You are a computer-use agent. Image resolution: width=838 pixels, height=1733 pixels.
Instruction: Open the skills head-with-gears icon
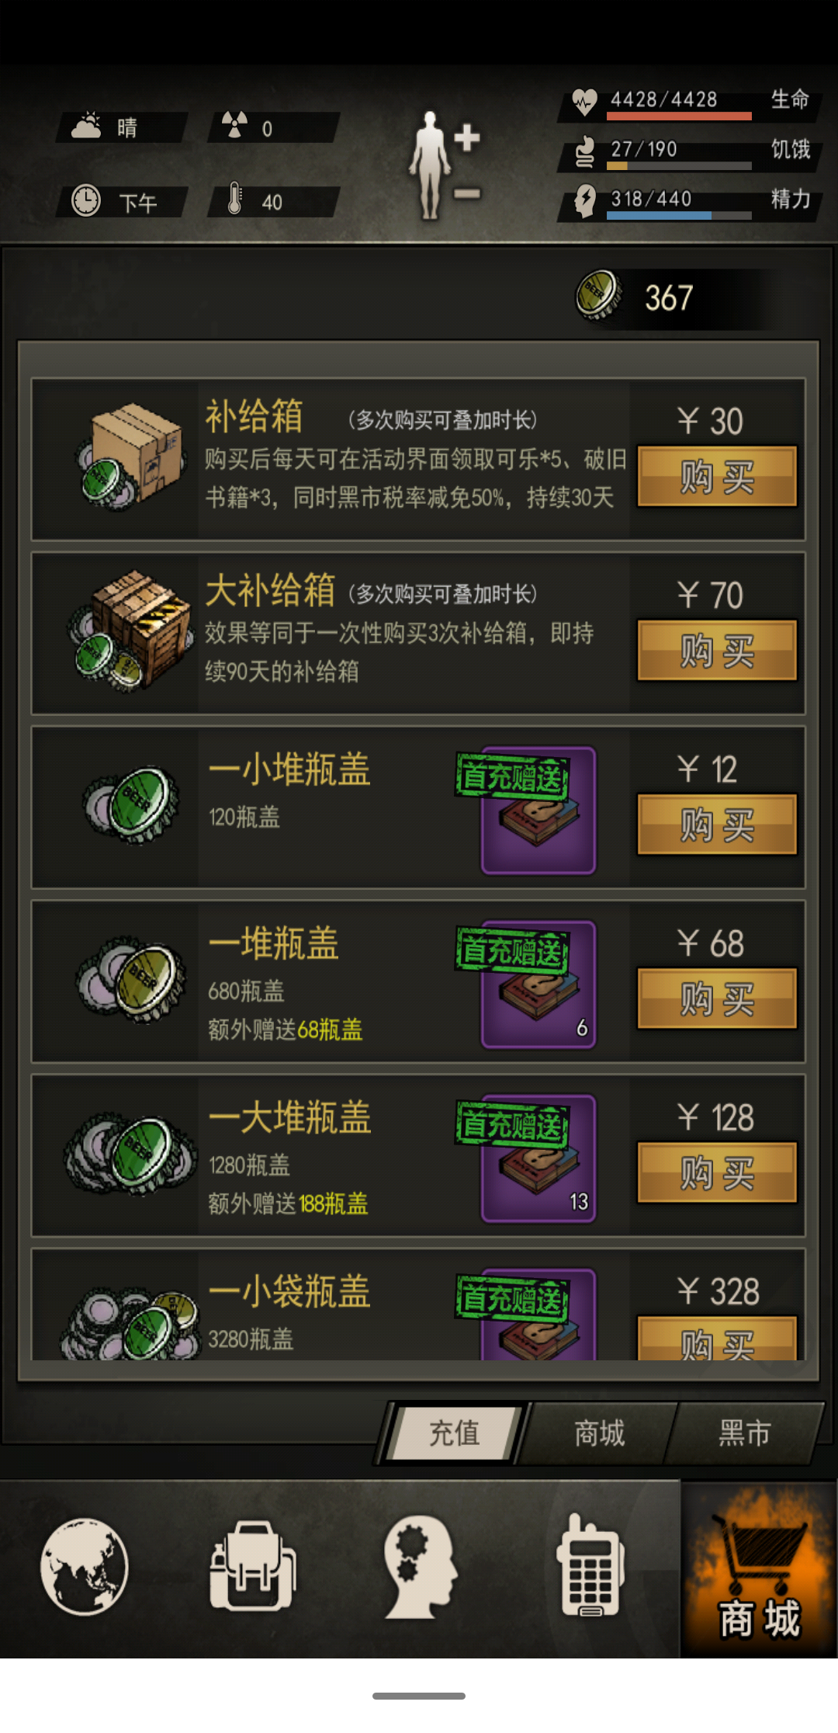[420, 1566]
